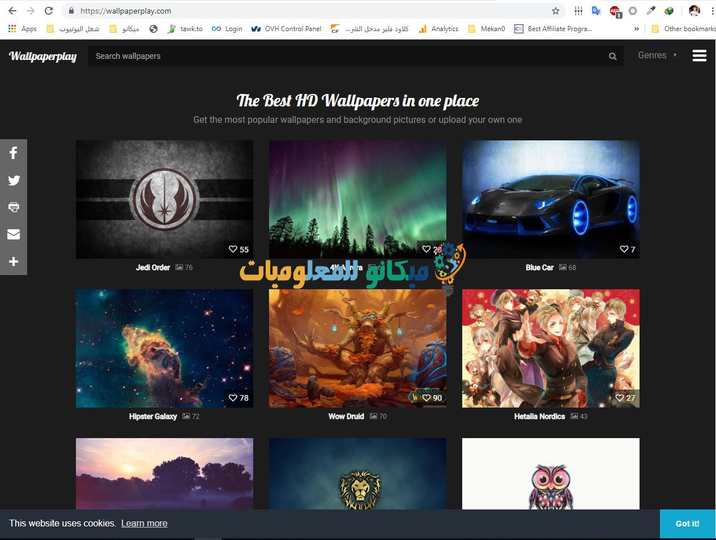Viewport: 716px width, 540px height.
Task: Like the Jedi Order wallpaper heart
Action: [x=232, y=249]
